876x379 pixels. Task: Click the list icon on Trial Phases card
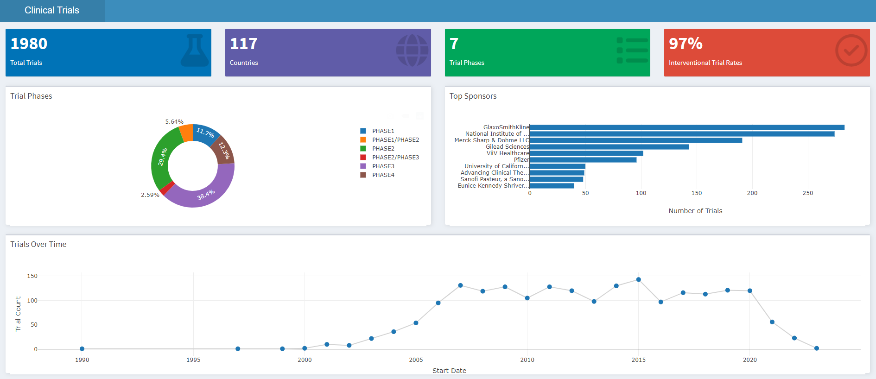coord(632,51)
